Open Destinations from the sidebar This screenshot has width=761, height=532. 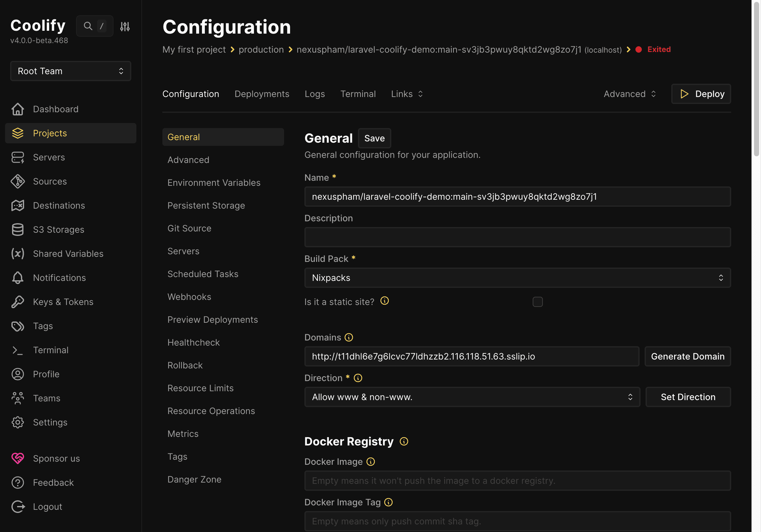(58, 205)
